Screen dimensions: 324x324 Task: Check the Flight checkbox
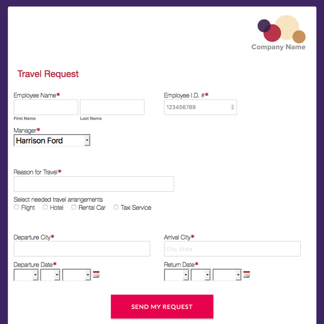tap(16, 207)
